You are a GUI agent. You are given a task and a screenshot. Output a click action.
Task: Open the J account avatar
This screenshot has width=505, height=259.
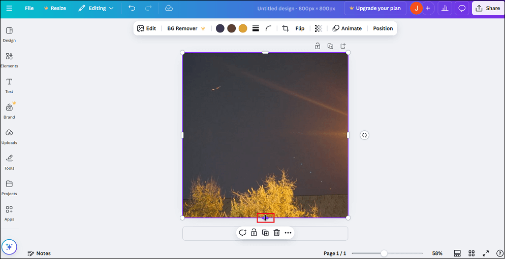[417, 8]
